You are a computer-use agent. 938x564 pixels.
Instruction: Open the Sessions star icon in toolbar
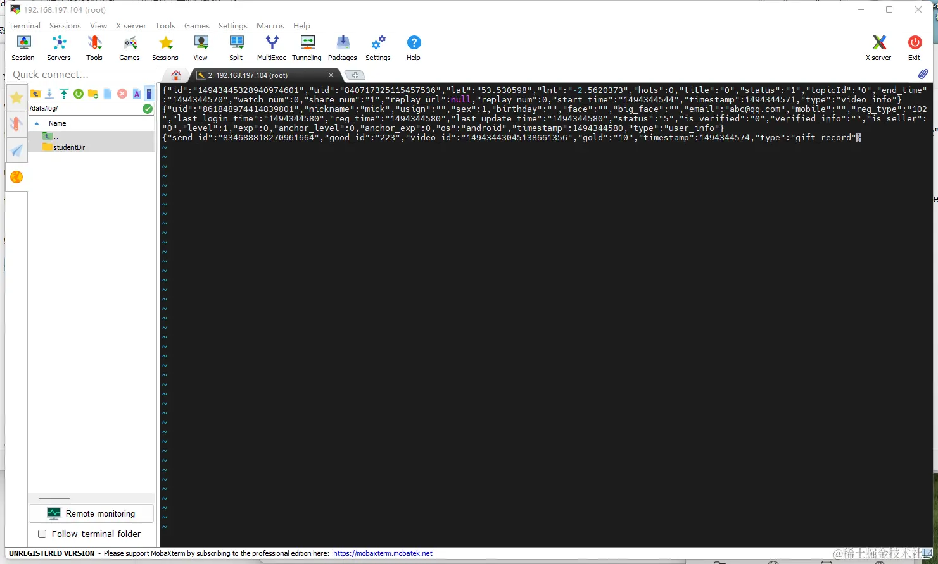[x=165, y=48]
